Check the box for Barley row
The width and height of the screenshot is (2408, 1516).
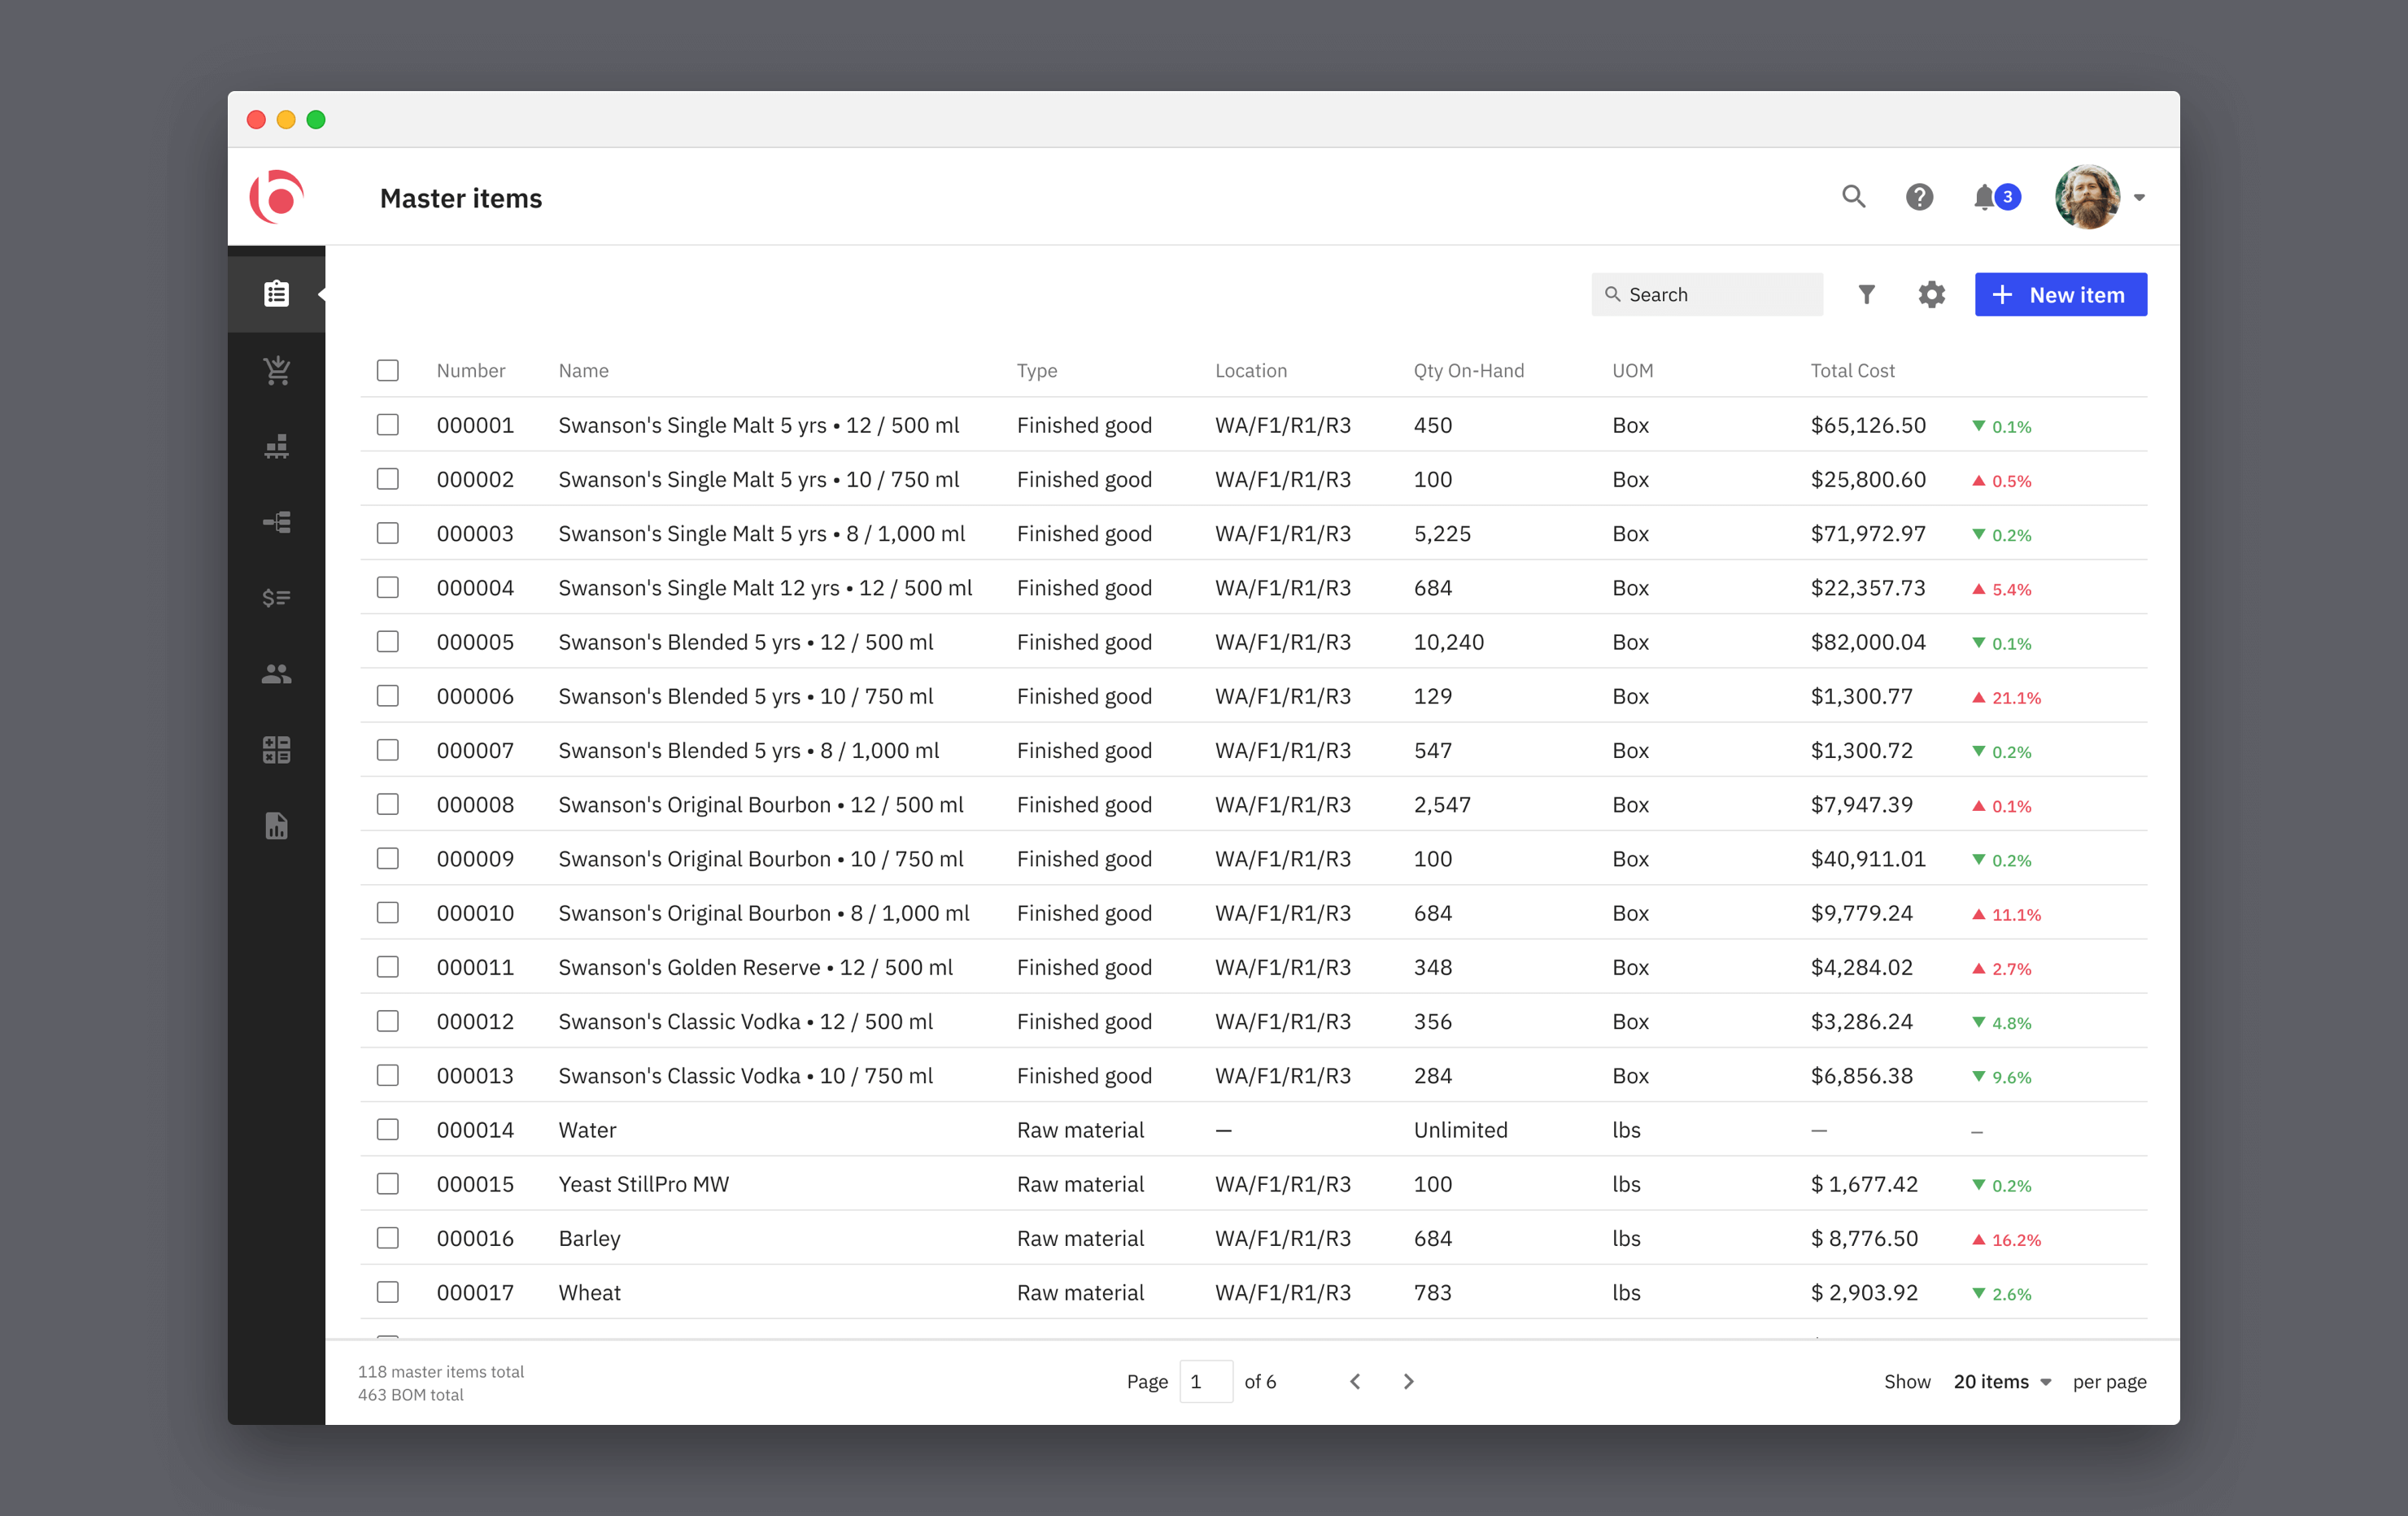[388, 1238]
